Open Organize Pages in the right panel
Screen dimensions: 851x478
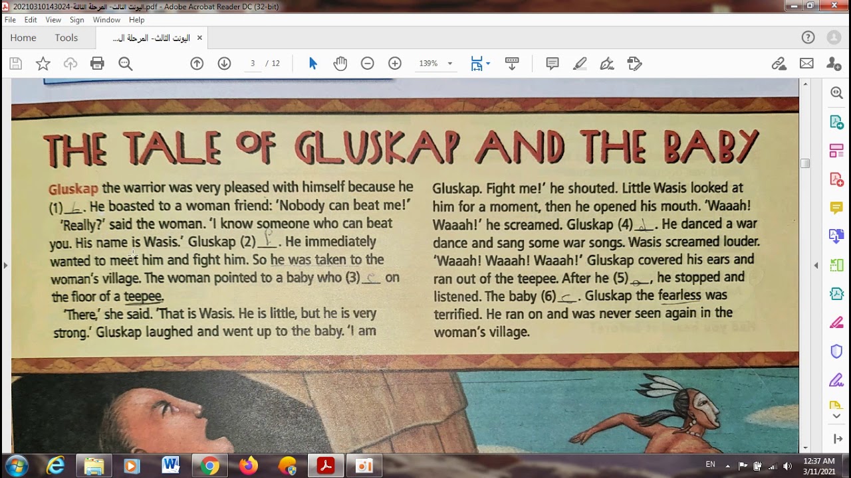(x=836, y=151)
